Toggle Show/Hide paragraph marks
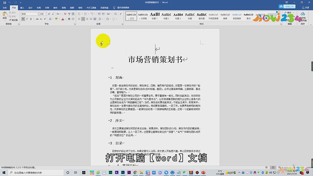 point(121,14)
